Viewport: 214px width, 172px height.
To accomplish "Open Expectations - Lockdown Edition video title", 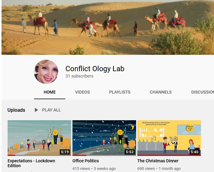I will point(31,163).
